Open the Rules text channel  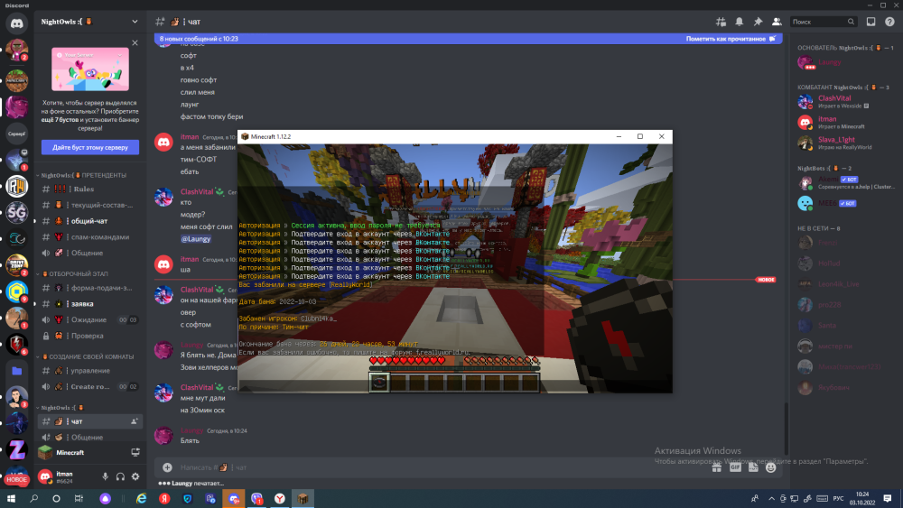(x=89, y=189)
